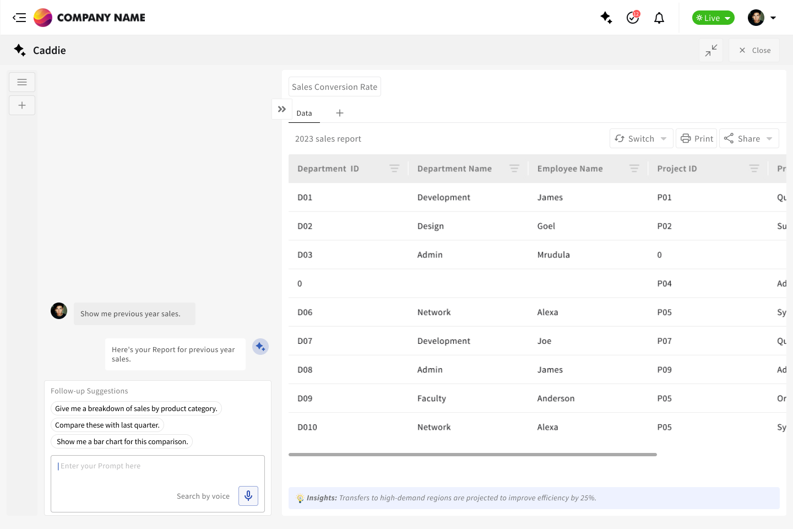This screenshot has width=793, height=529.
Task: Click the horizontal table scrollbar
Action: [x=472, y=455]
